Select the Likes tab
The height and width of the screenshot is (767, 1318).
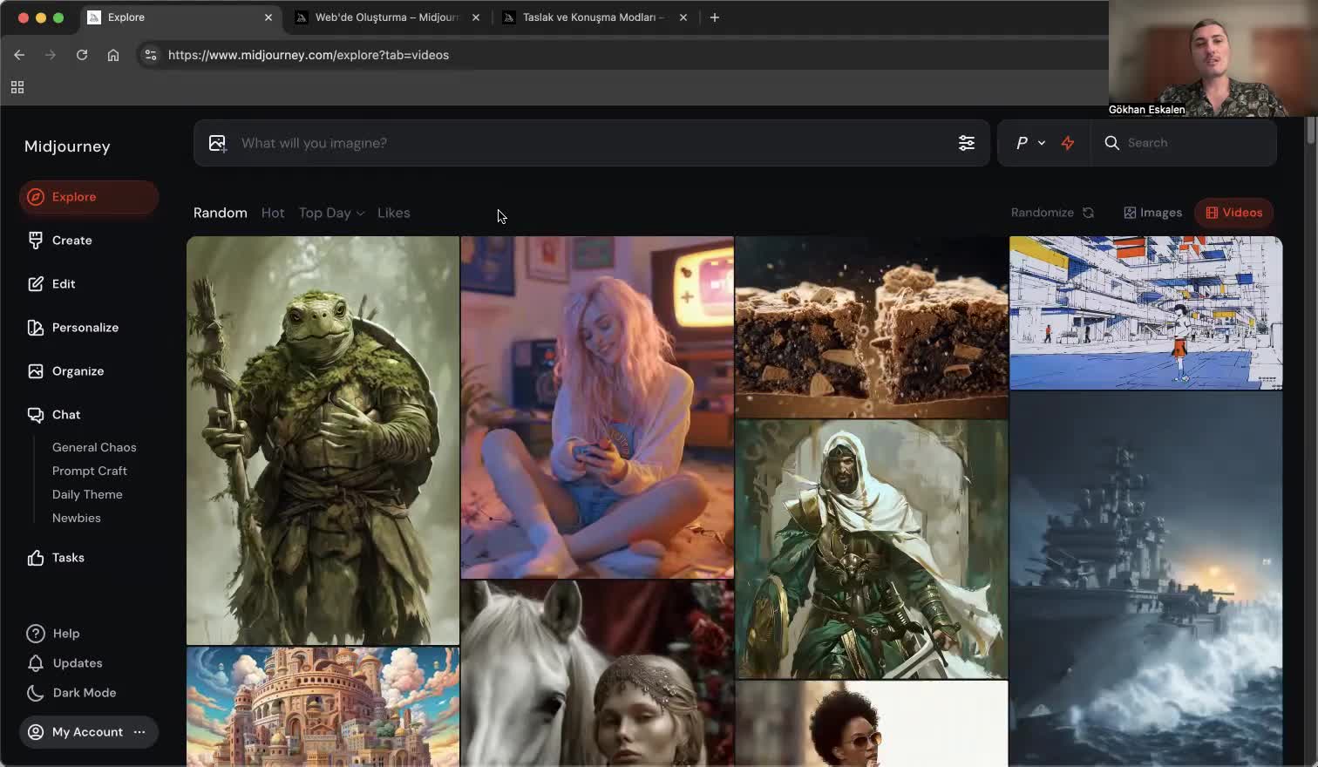tap(394, 213)
